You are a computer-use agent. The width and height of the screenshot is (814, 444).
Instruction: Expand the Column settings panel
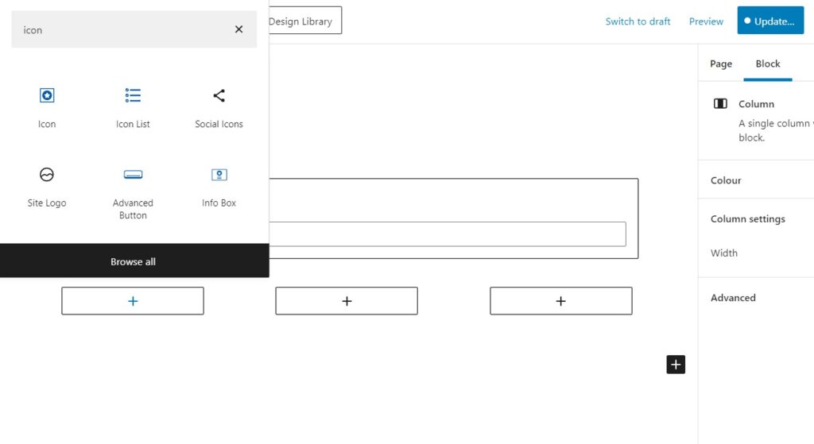(747, 219)
